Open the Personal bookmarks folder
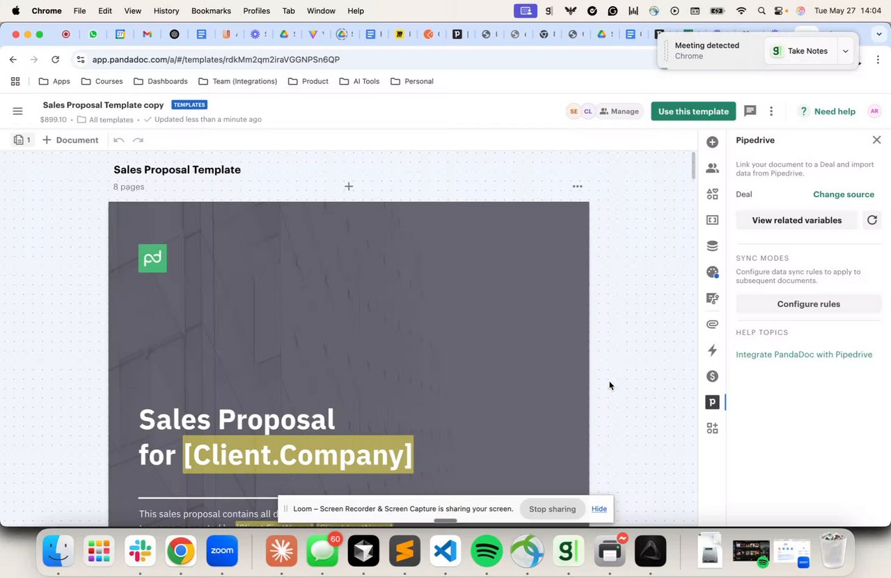The image size is (891, 578). [x=412, y=81]
